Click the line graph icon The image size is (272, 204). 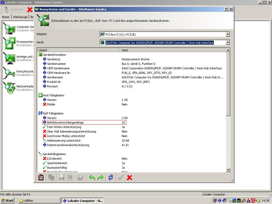pos(80,177)
